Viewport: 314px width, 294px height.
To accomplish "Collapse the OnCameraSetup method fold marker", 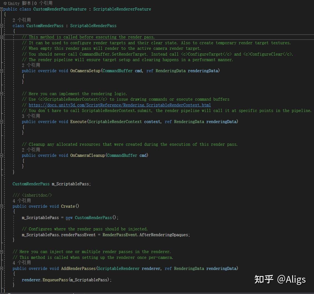I will click(x=1, y=71).
